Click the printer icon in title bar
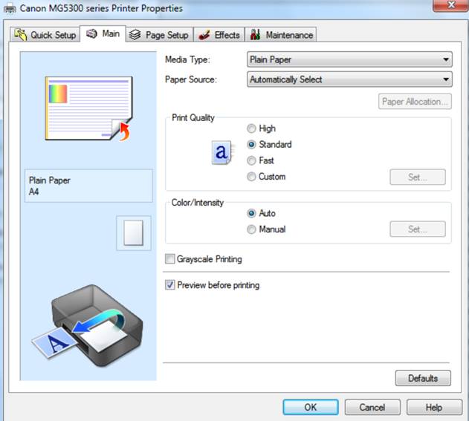 click(10, 8)
